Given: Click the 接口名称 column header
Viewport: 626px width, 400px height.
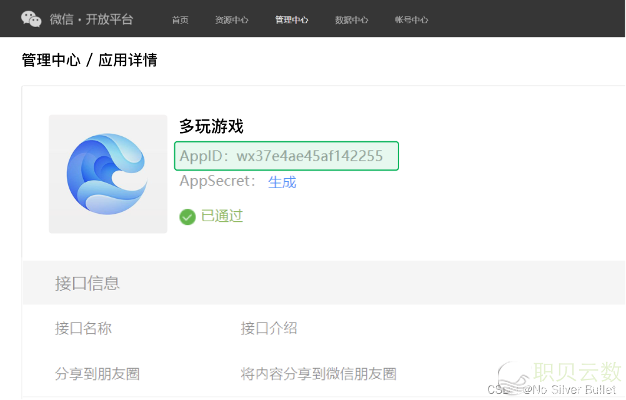Looking at the screenshot, I should (x=83, y=328).
